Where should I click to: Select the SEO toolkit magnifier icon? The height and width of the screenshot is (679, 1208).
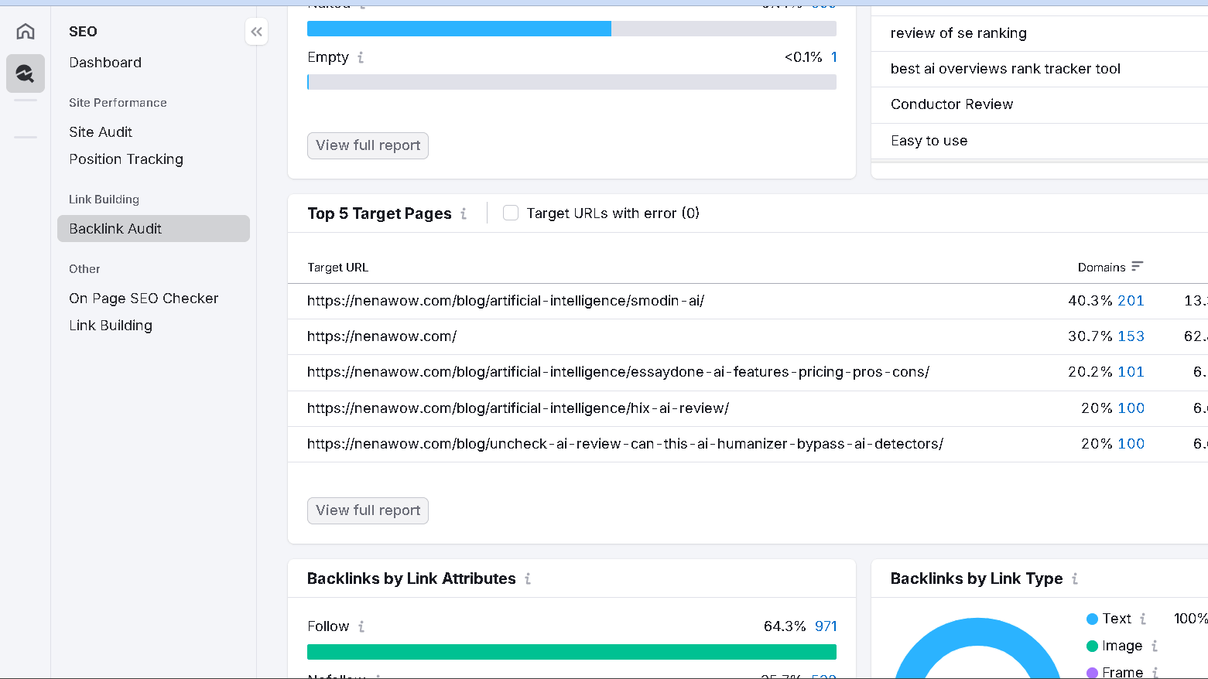[26, 73]
